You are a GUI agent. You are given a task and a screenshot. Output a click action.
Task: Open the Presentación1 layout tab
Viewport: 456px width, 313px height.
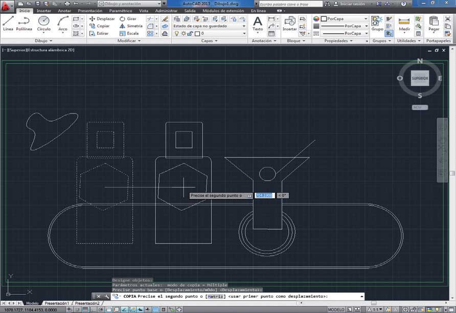click(x=57, y=303)
